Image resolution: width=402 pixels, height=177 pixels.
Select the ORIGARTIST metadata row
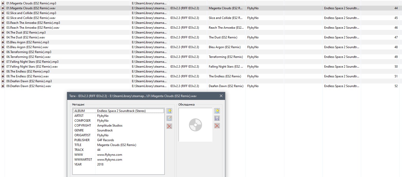[x=119, y=135]
